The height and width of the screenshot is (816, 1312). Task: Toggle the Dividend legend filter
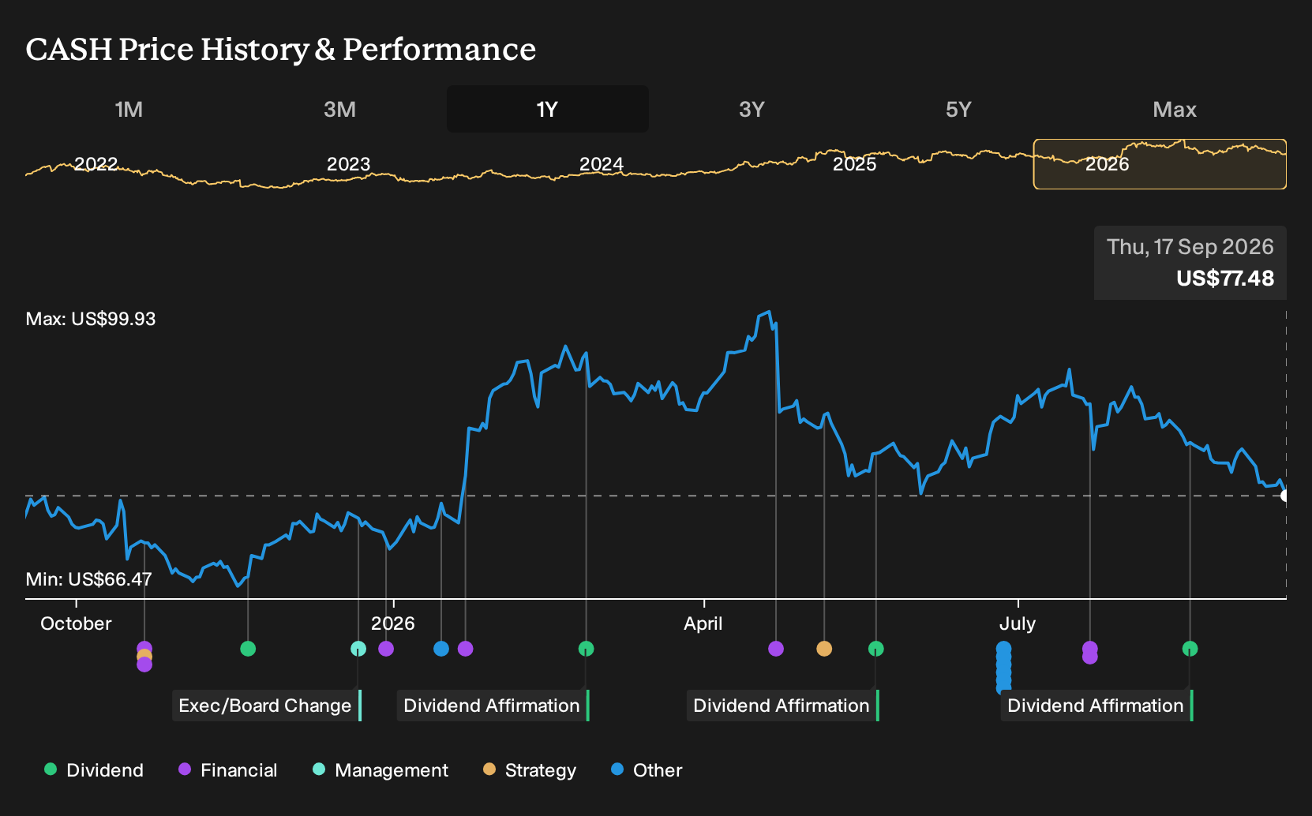94,770
